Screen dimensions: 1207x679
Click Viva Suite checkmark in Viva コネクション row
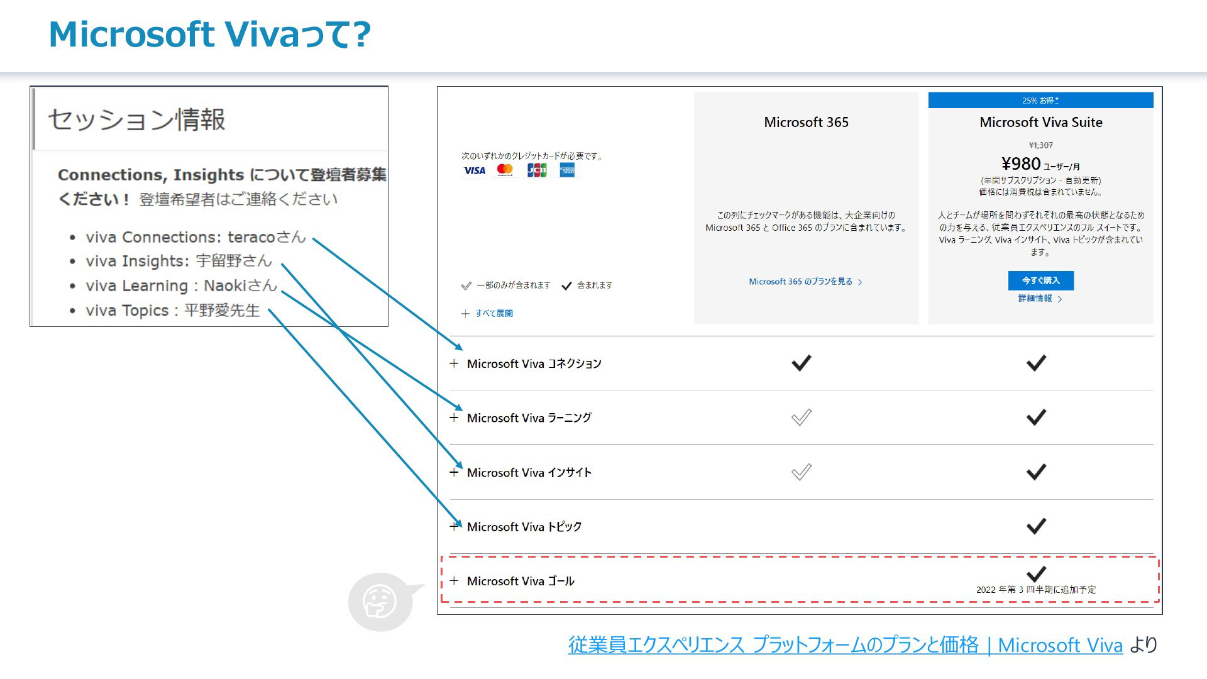point(1036,363)
